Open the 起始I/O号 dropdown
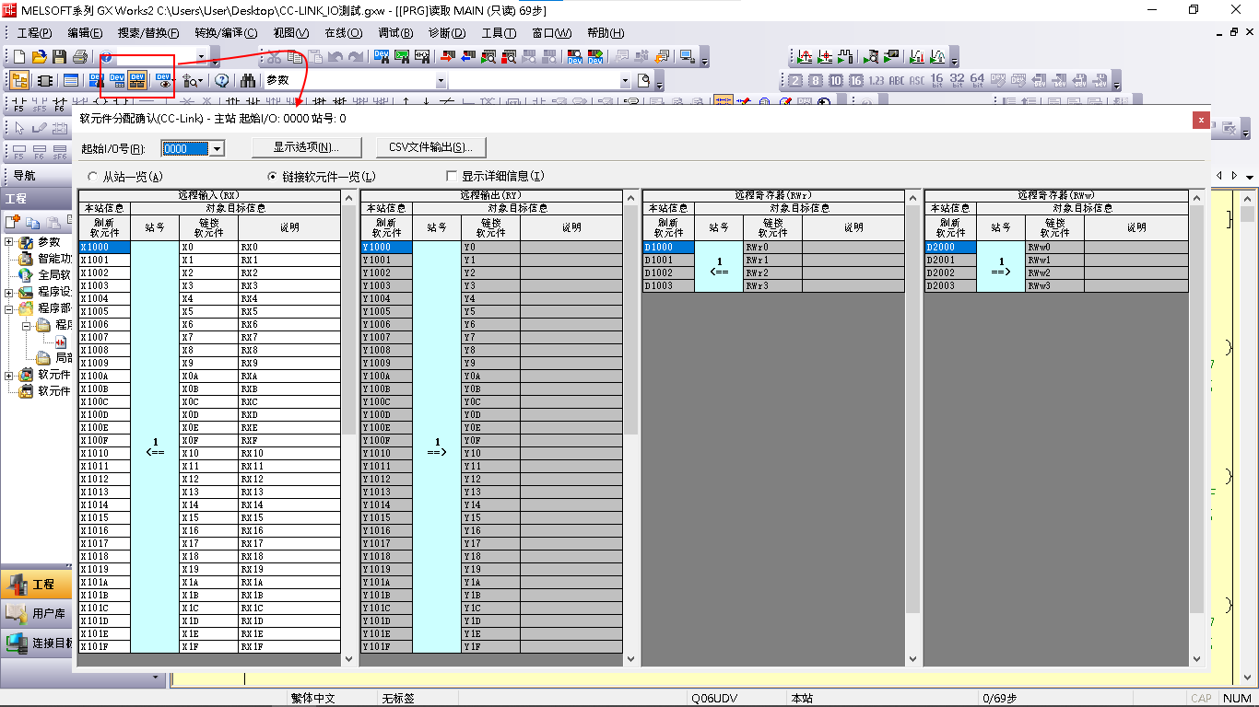The image size is (1259, 707). 217,148
